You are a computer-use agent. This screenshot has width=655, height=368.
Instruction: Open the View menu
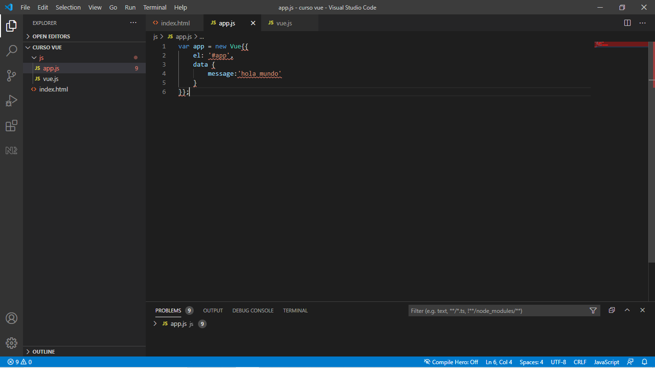[95, 7]
